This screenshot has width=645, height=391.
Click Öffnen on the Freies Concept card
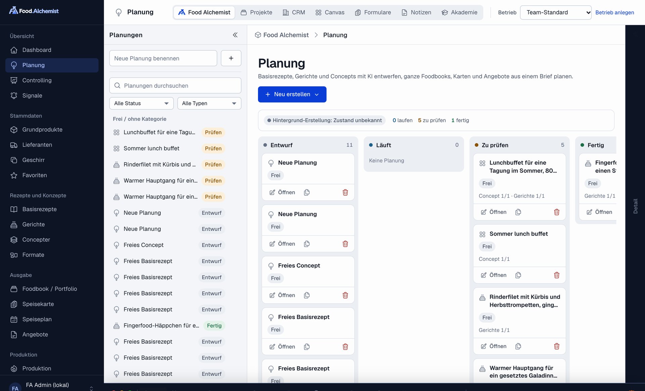(x=282, y=295)
